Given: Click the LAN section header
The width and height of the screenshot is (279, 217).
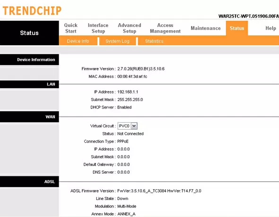Looking at the screenshot, I should pyautogui.click(x=29, y=84).
